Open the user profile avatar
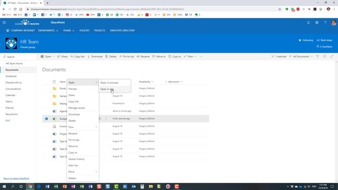 click(x=333, y=22)
